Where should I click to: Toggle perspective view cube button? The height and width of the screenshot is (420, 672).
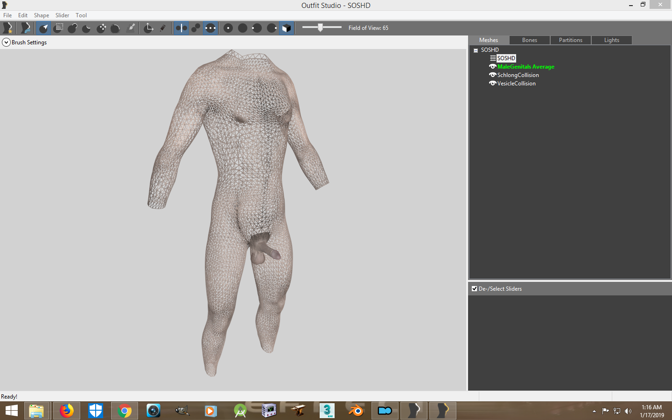[x=287, y=28]
